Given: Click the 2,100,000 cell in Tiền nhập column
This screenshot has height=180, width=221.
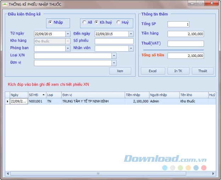Looking at the screenshot, I should pyautogui.click(x=137, y=101).
